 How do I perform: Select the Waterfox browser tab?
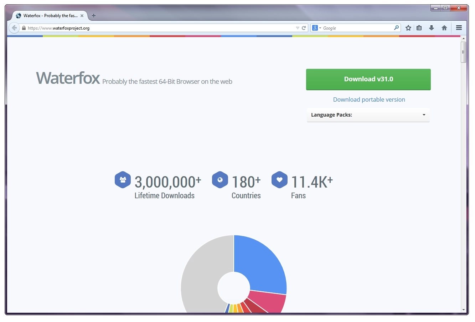[x=50, y=16]
